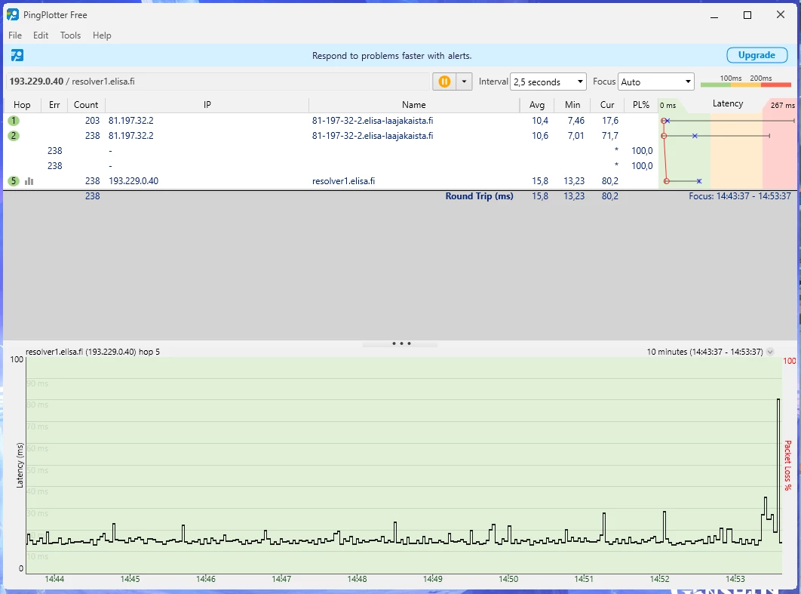This screenshot has height=594, width=801.
Task: Open the Interval dropdown showing 2,5 seconds
Action: click(548, 82)
